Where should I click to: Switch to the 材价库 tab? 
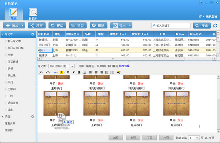click(x=33, y=14)
